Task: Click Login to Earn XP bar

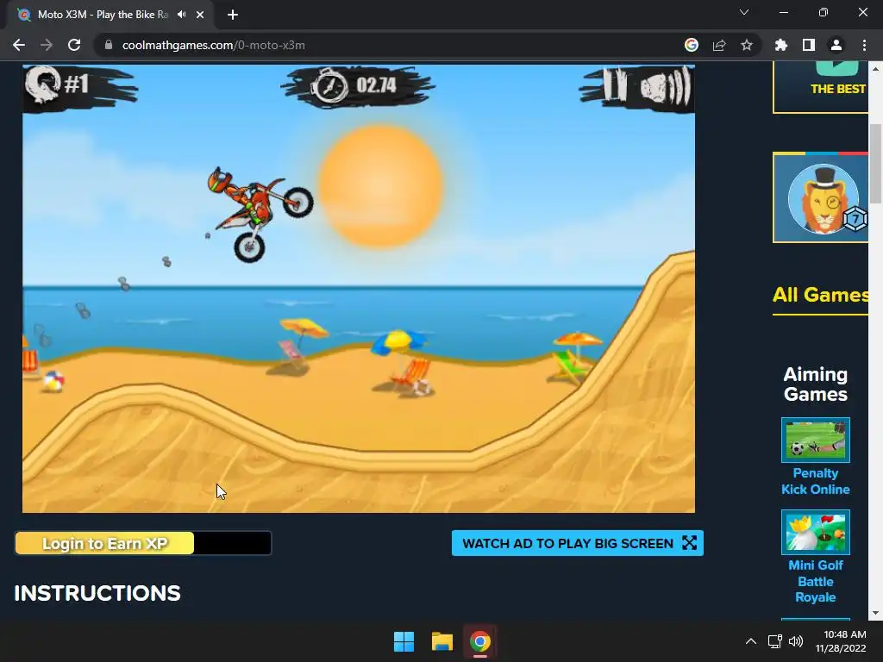Action: (x=143, y=543)
